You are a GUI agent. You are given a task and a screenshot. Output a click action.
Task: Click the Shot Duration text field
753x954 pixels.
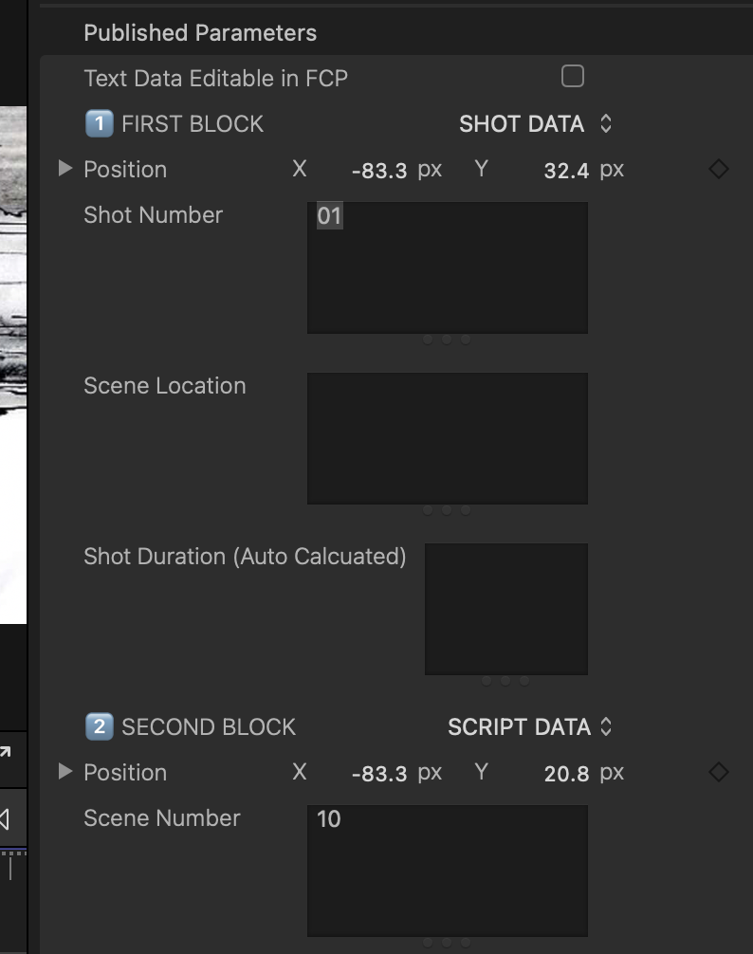pos(506,609)
